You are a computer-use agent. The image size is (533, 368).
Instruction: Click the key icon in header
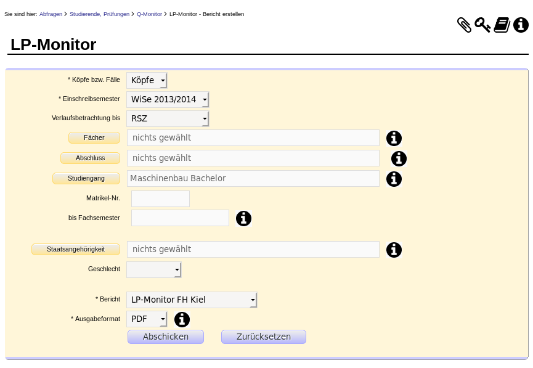pos(482,25)
